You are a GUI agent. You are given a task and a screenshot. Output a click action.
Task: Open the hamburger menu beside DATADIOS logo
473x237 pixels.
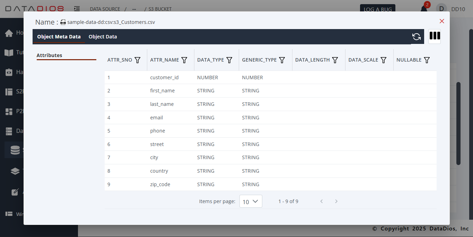tap(77, 8)
